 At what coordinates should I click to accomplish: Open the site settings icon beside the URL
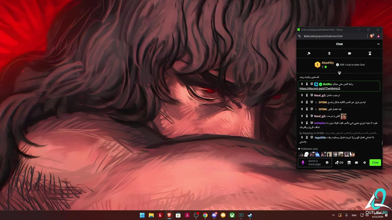(x=300, y=36)
